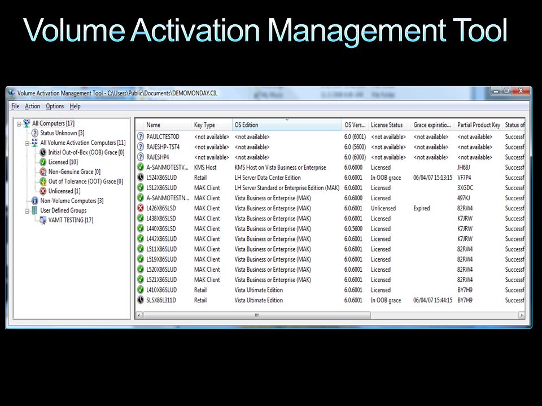This screenshot has height=406, width=542.
Task: Click the scroll left arrow of list
Action: (139, 315)
